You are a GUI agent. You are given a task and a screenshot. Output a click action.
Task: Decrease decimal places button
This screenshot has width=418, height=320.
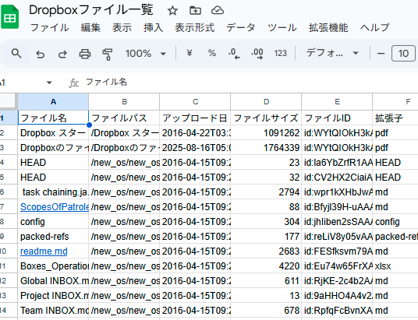[234, 54]
